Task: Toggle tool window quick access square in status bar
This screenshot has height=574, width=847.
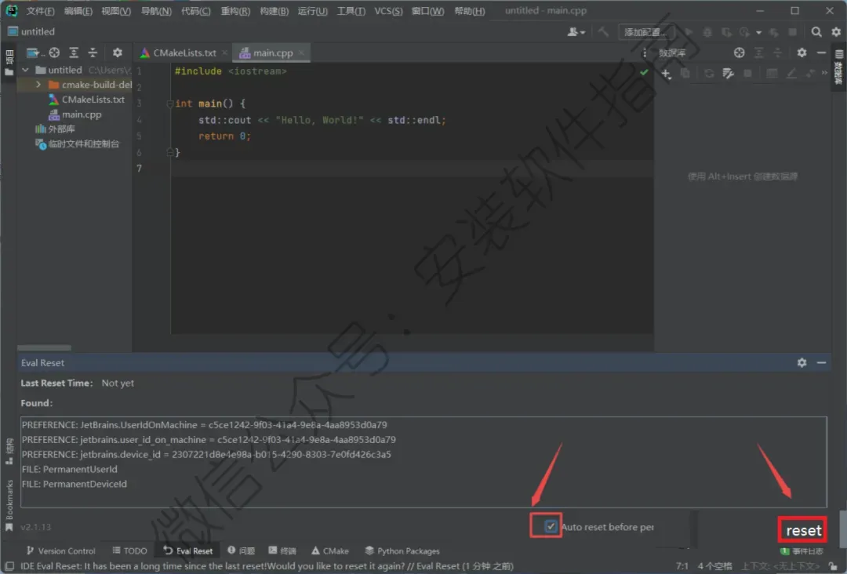Action: point(9,566)
